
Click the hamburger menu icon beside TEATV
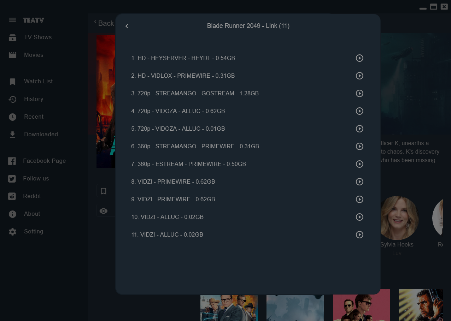(12, 20)
